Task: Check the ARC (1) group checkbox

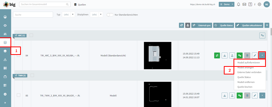Action: (31, 35)
